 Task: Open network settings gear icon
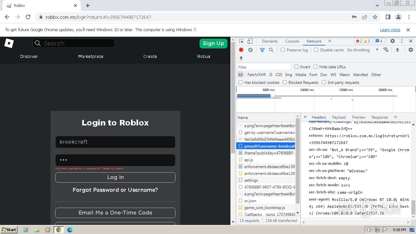(411, 50)
